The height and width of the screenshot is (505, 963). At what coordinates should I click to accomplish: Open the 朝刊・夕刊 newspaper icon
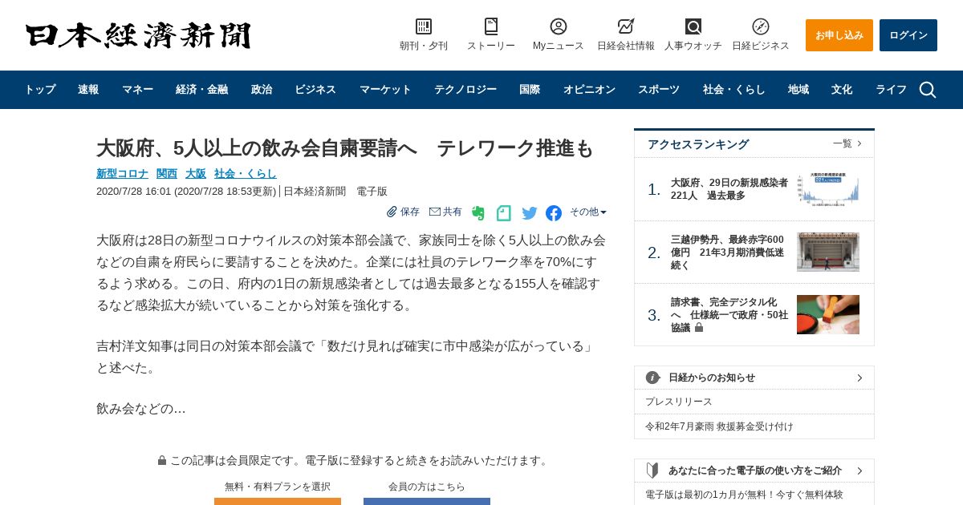[424, 26]
